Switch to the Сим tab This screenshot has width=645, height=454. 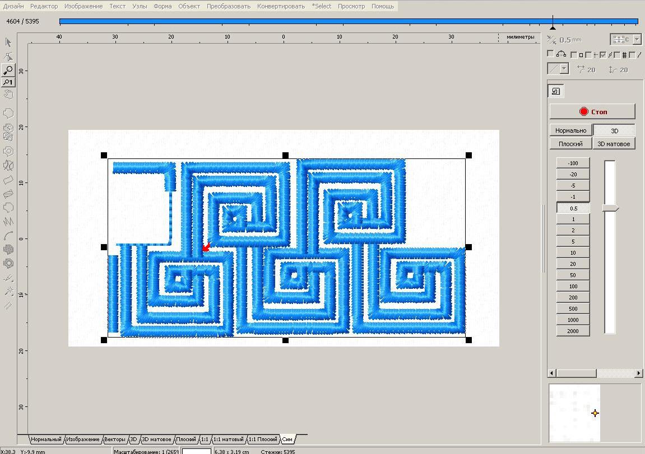[x=287, y=439]
